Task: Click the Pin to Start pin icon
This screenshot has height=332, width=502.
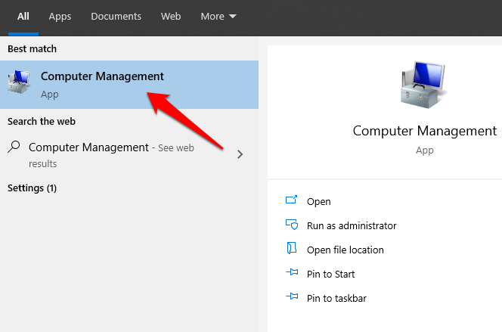Action: (292, 272)
